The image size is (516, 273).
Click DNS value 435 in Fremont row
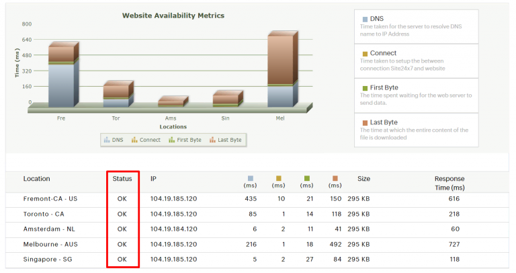point(251,199)
